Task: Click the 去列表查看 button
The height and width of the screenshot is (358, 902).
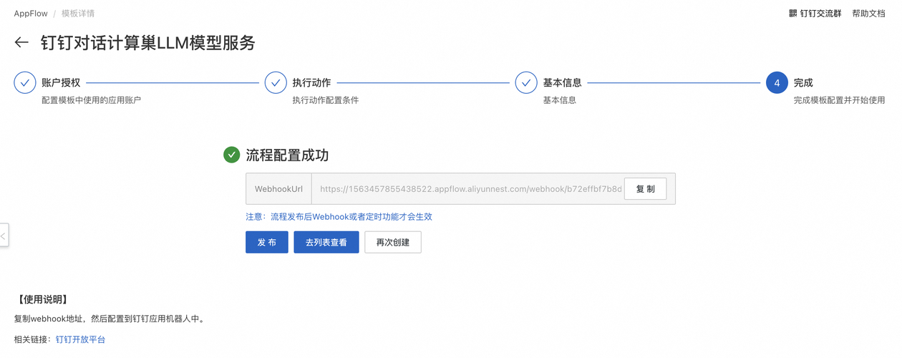Action: pyautogui.click(x=326, y=242)
